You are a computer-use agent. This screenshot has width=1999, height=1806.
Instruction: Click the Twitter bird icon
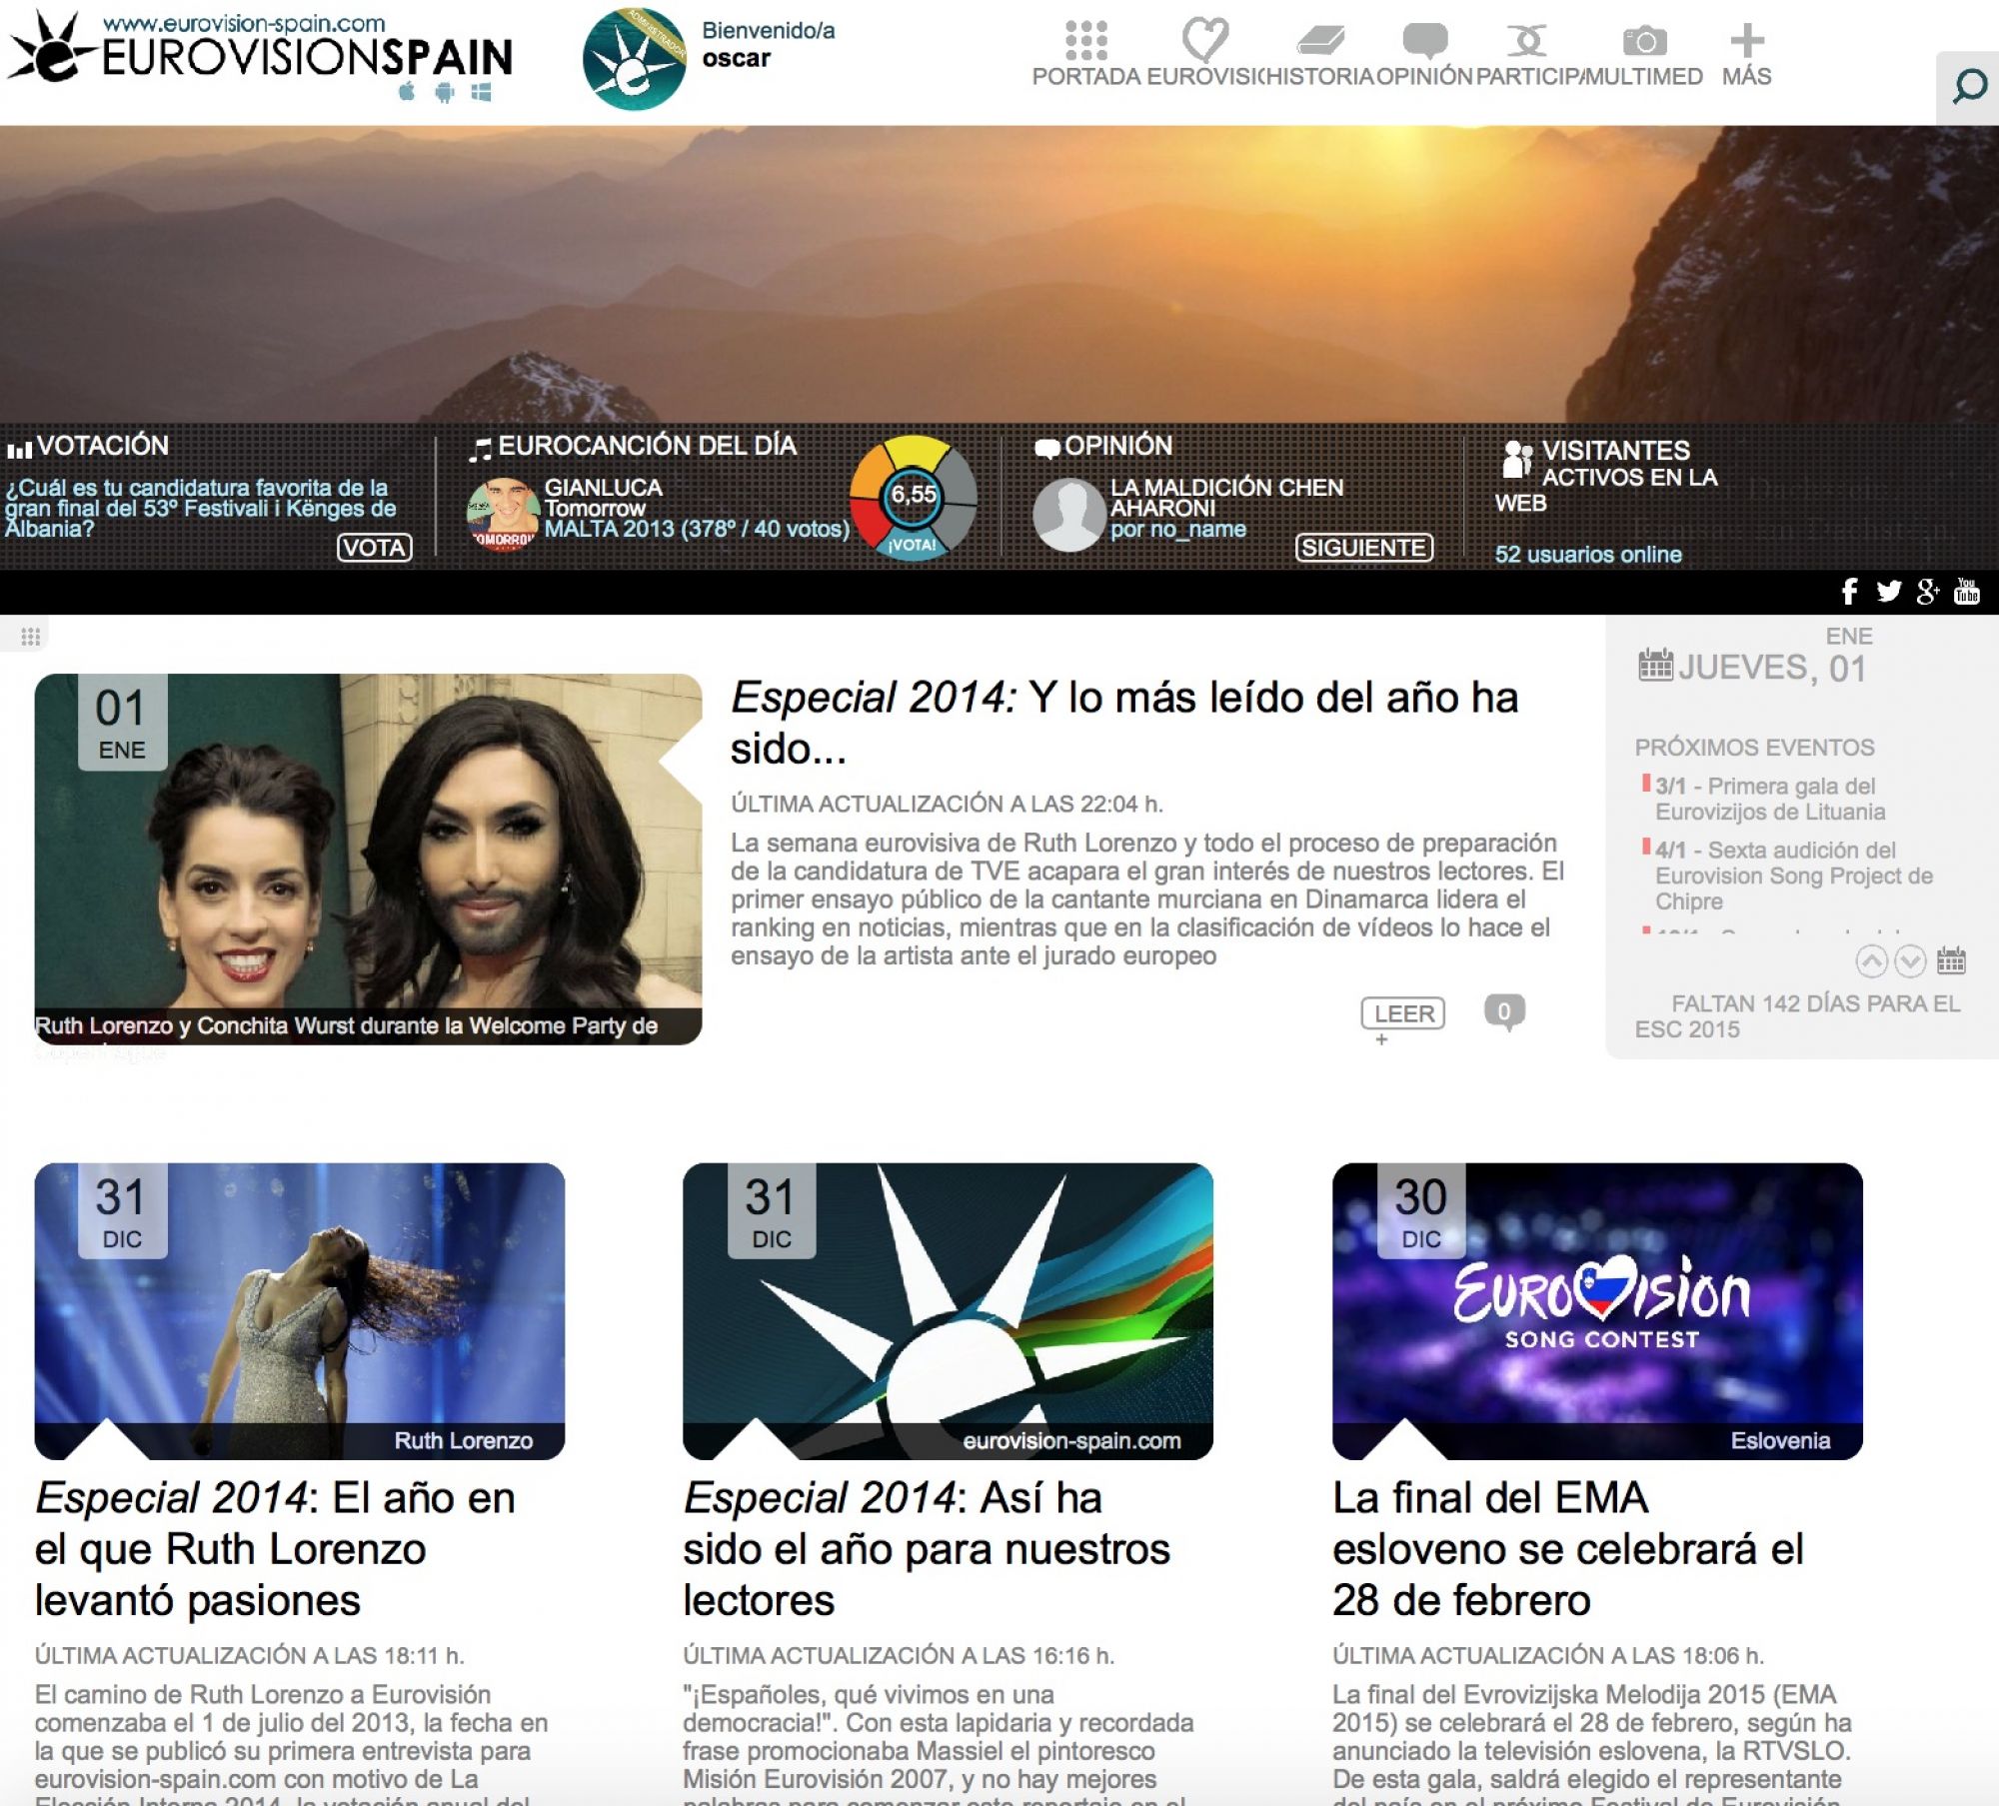[1890, 590]
